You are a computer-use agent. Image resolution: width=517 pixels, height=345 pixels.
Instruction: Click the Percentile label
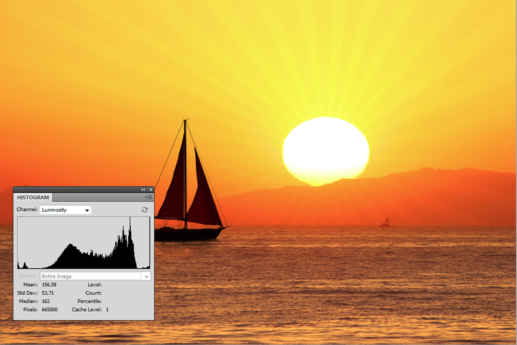pyautogui.click(x=90, y=301)
